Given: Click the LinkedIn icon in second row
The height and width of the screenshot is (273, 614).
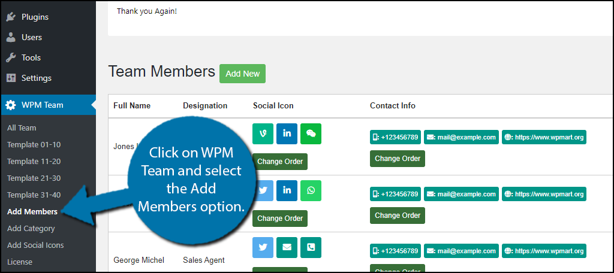Looking at the screenshot, I should [x=287, y=190].
